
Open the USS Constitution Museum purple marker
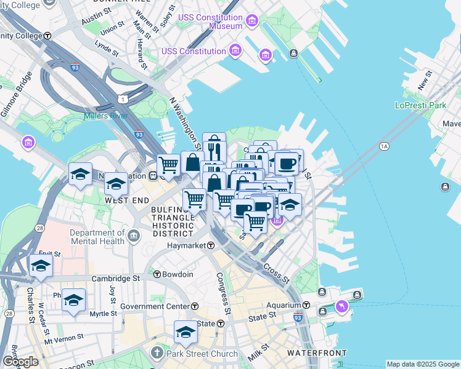[252, 21]
